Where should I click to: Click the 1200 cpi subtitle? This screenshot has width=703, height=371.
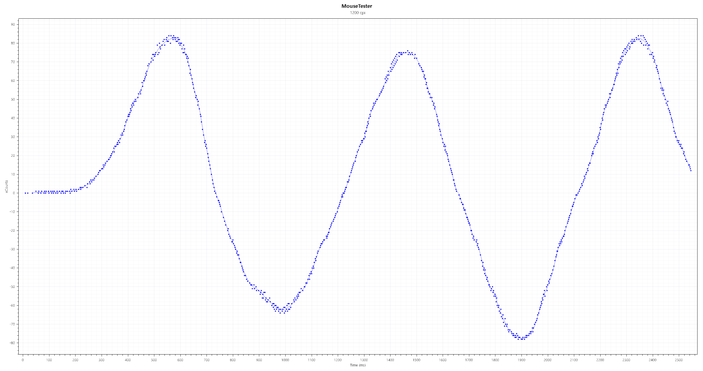pos(357,13)
